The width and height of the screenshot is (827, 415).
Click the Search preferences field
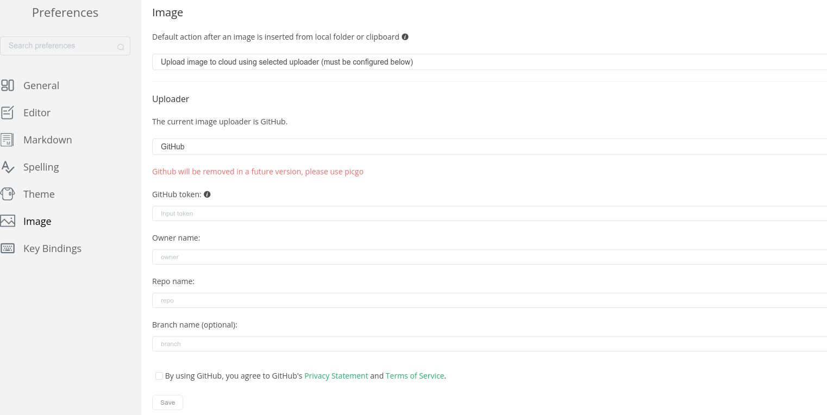pos(60,46)
